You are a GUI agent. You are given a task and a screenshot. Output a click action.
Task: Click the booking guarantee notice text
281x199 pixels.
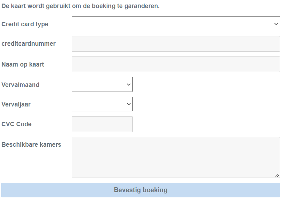click(80, 6)
